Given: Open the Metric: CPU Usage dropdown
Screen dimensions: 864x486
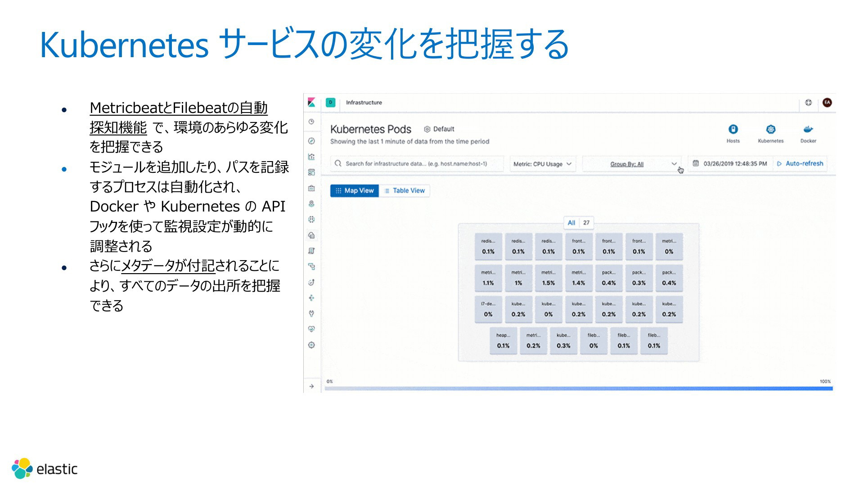Looking at the screenshot, I should tap(542, 164).
